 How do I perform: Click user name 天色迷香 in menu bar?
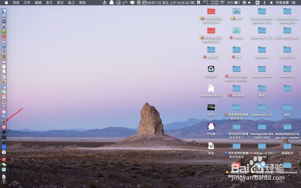point(282,2)
